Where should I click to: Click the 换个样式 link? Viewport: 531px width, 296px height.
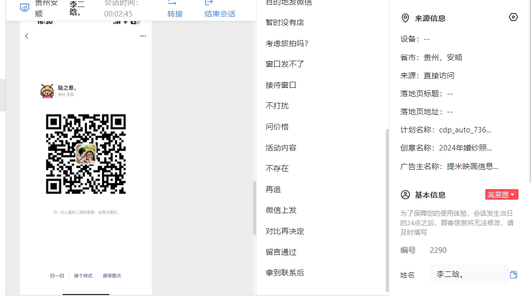click(83, 276)
